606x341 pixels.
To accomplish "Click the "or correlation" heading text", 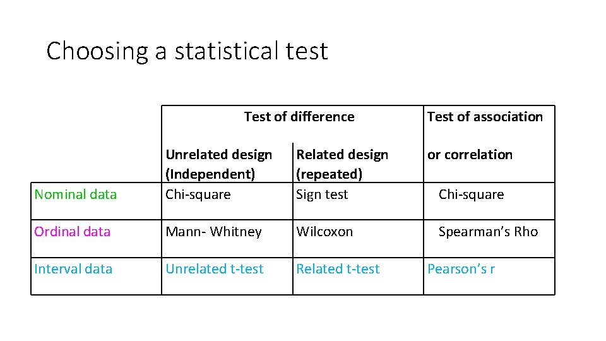I will (x=470, y=155).
